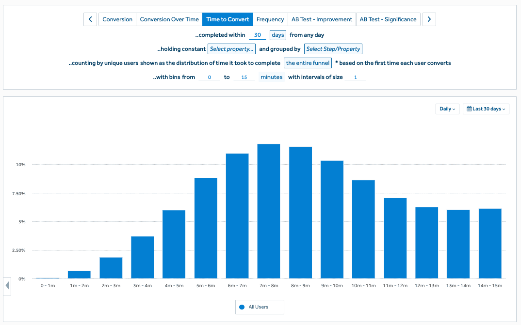Open the Last 30 days date picker
The width and height of the screenshot is (521, 325).
[486, 109]
